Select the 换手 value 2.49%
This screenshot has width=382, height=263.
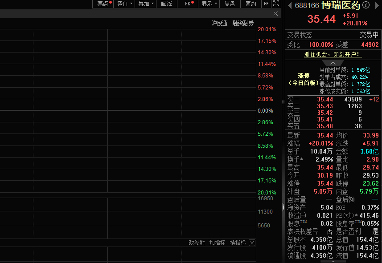tap(324, 159)
